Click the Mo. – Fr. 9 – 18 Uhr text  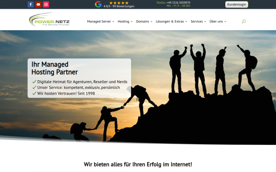pyautogui.click(x=178, y=6)
